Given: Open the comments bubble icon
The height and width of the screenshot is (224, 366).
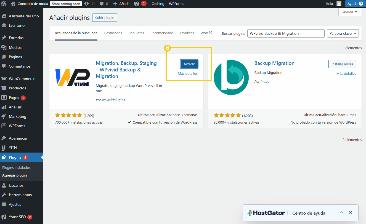Looking at the screenshot, I should (102, 4).
